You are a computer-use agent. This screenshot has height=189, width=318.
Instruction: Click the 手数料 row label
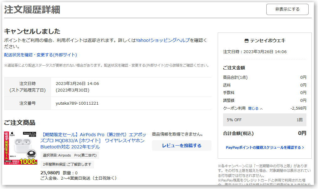coord(229,92)
